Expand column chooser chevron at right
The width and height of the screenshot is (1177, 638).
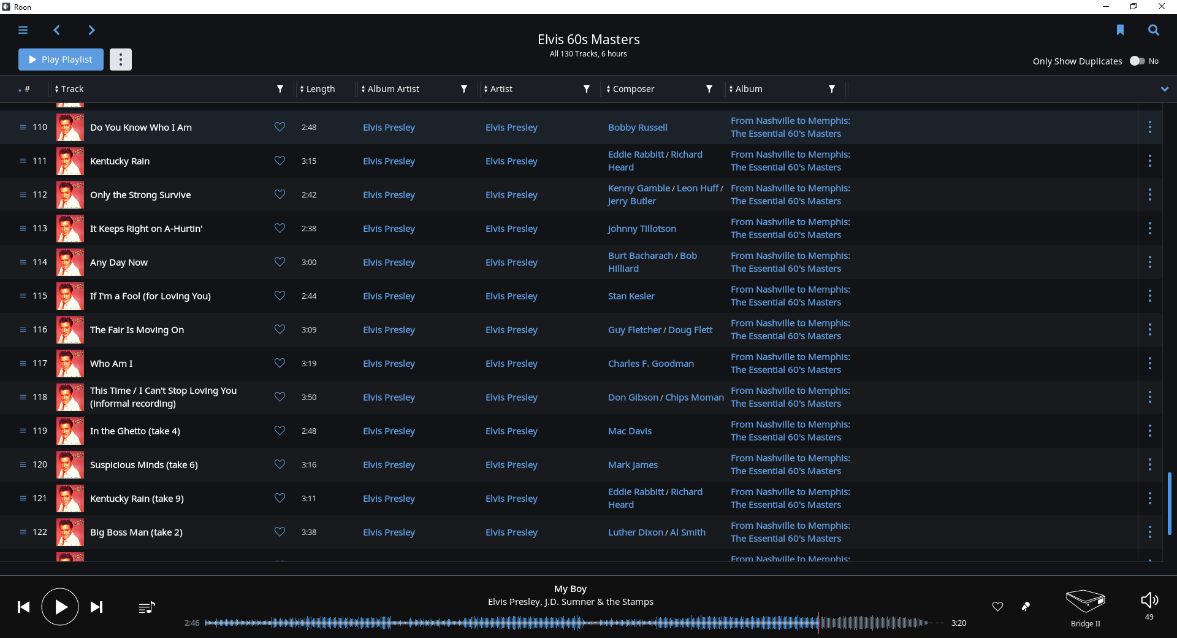[x=1164, y=89]
